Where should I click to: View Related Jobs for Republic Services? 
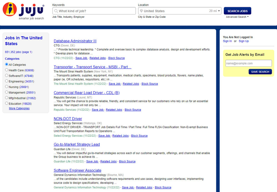(114, 110)
